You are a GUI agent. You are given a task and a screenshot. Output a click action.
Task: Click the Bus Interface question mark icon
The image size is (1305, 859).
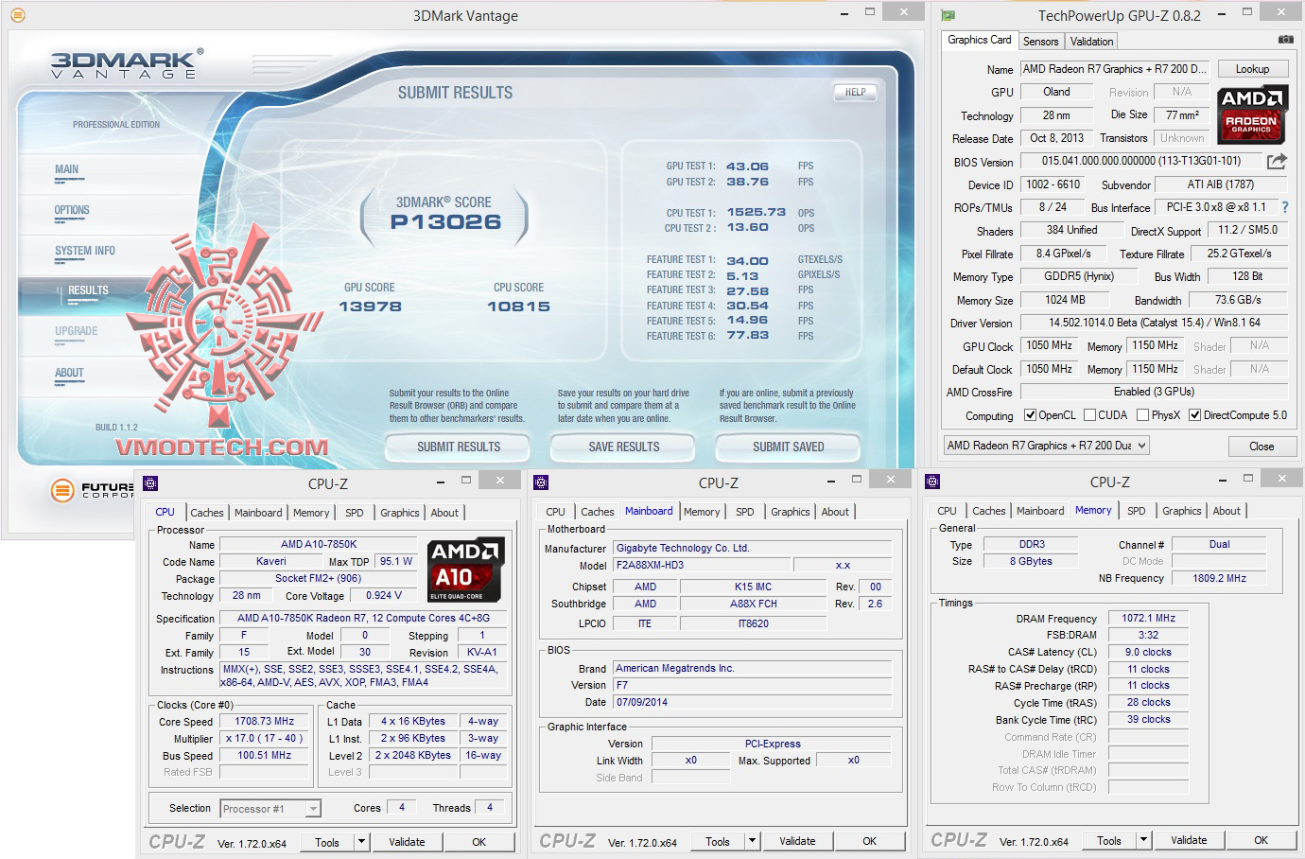click(x=1284, y=207)
